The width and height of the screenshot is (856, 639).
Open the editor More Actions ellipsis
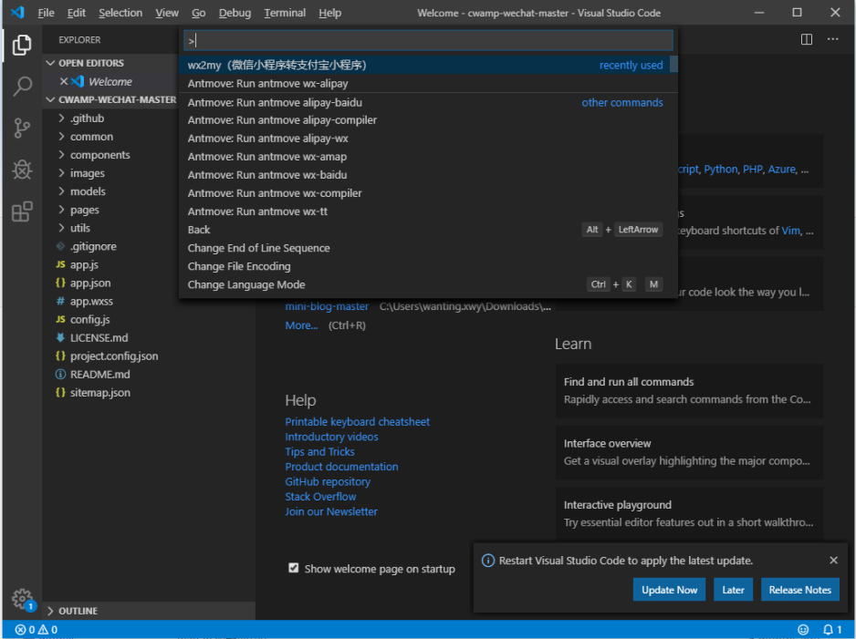[832, 39]
